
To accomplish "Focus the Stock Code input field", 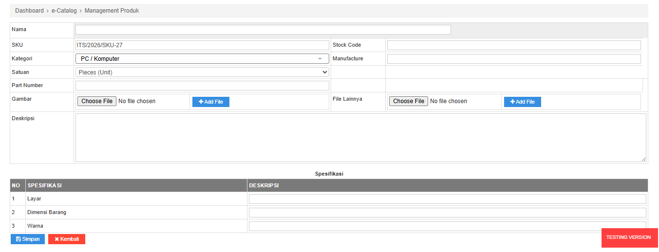I will (514, 45).
